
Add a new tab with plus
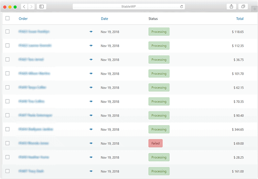[x=255, y=9]
